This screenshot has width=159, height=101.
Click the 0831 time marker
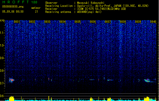tap(17, 22)
